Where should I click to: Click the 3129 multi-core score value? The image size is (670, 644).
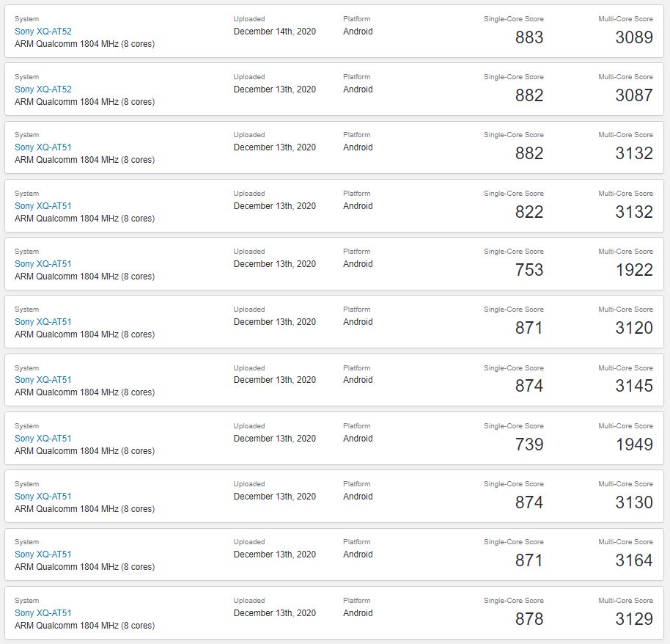(x=634, y=619)
